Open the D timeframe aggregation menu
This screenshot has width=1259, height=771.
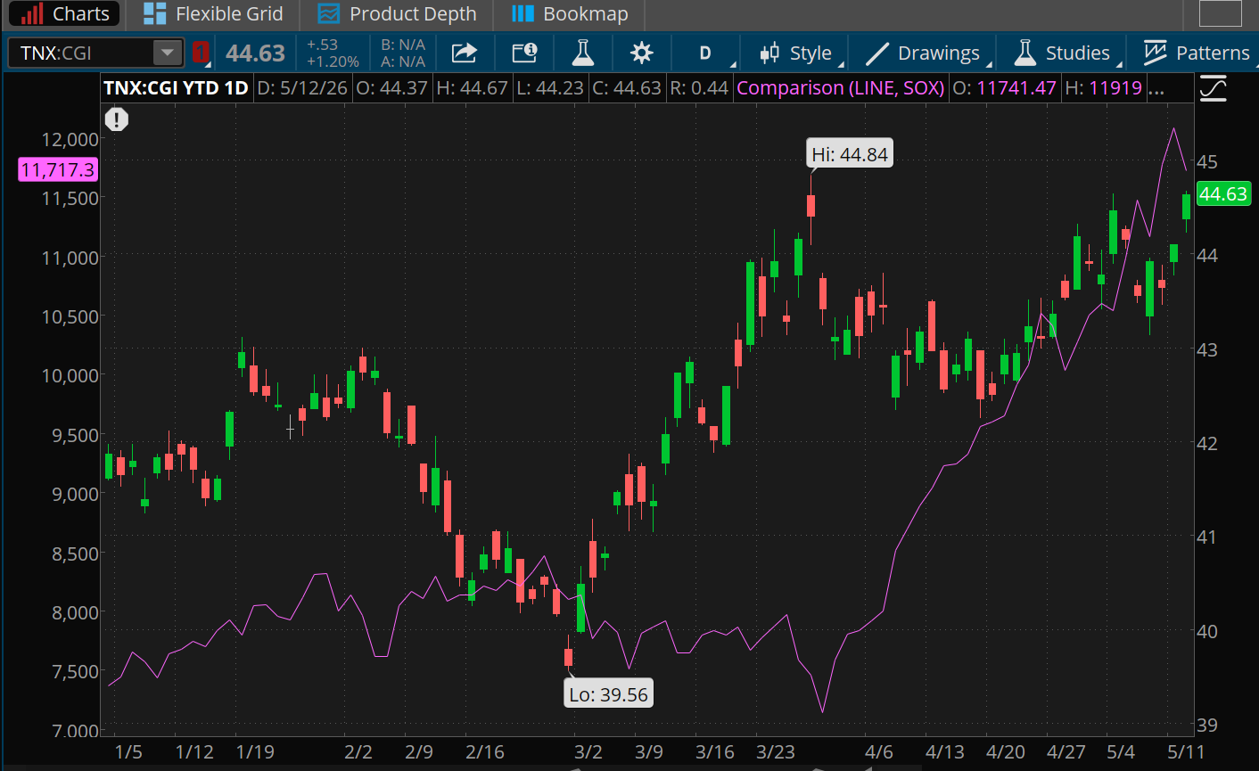(705, 53)
